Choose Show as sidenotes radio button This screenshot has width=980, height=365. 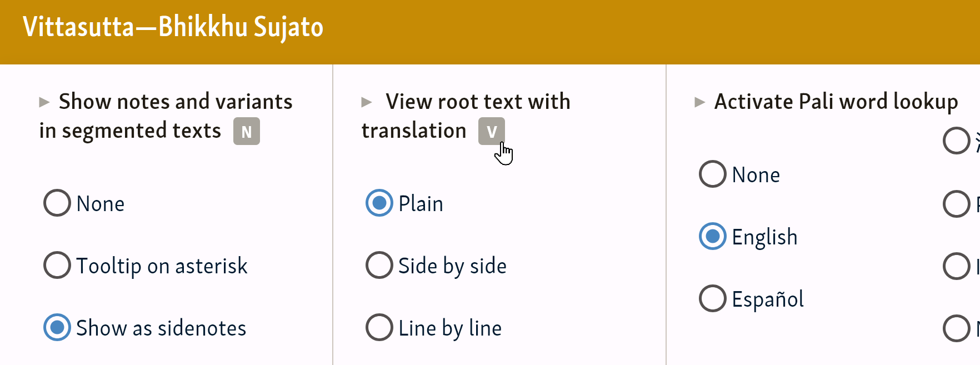(x=57, y=328)
